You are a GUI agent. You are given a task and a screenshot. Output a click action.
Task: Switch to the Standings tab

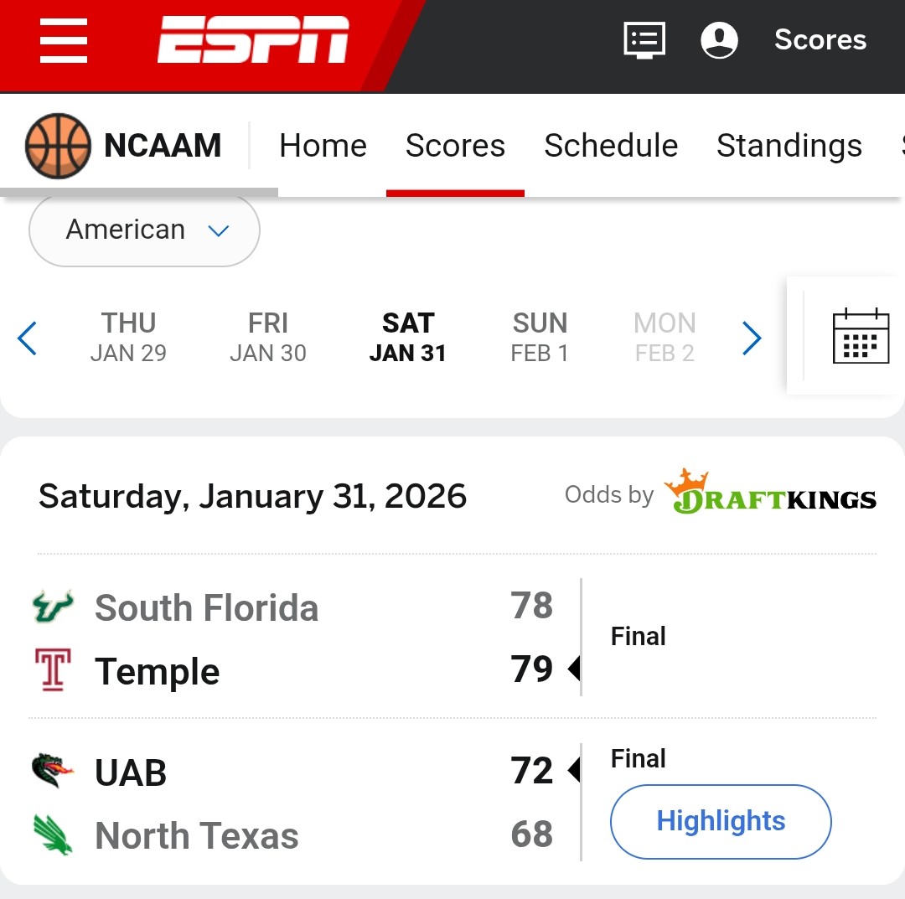click(789, 146)
